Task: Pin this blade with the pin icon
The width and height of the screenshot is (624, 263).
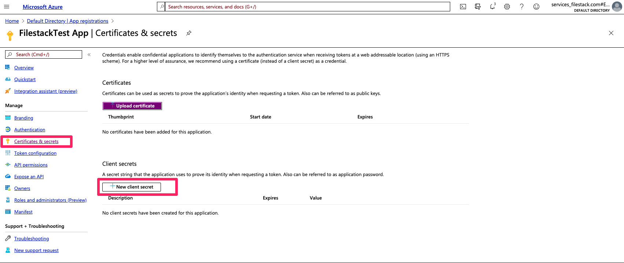Action: pos(188,33)
